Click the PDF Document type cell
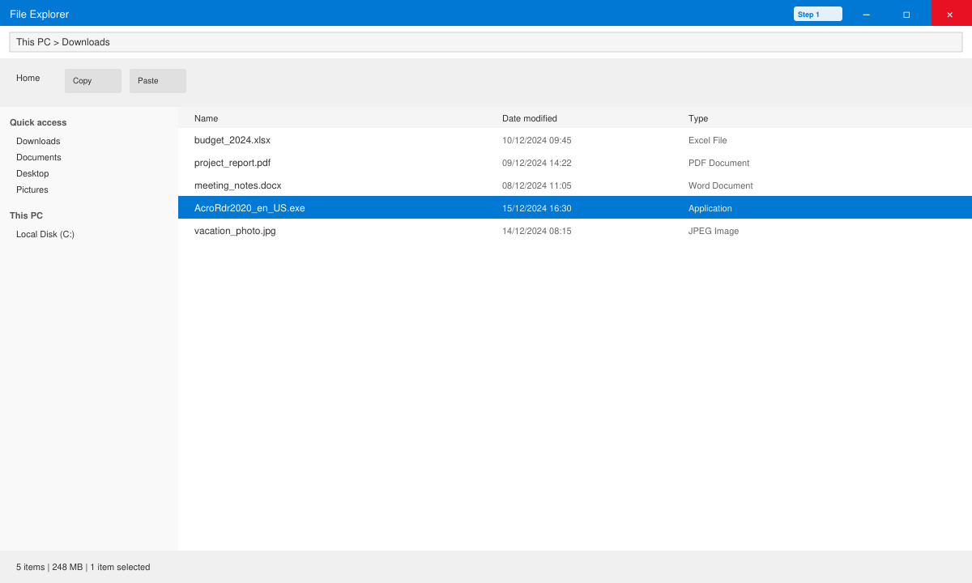972x583 pixels. point(719,163)
